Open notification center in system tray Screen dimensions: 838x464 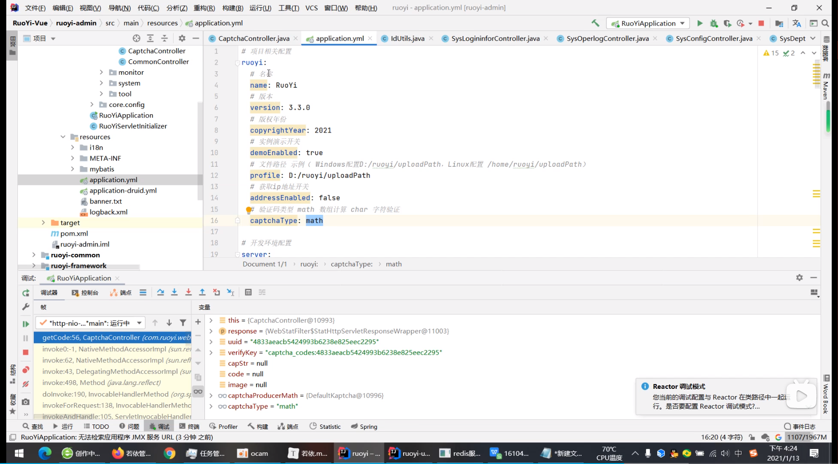(x=814, y=453)
